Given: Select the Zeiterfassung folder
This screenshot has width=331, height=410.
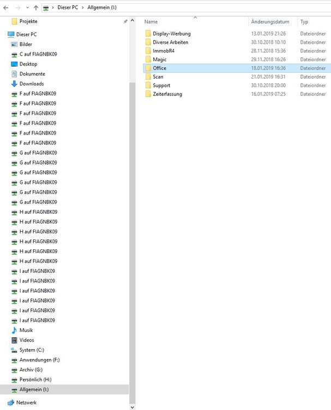Looking at the screenshot, I should [167, 94].
